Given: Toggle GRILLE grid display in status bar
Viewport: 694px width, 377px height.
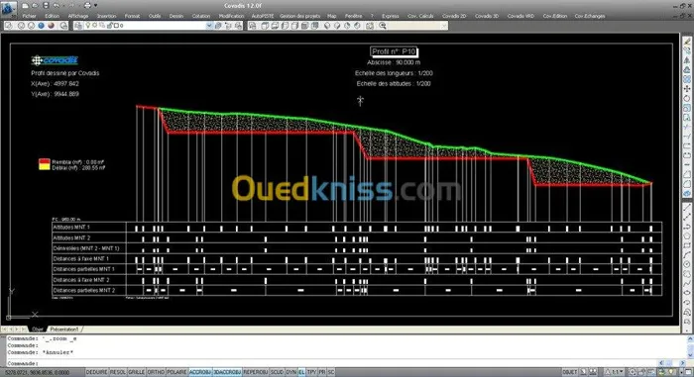Looking at the screenshot, I should pos(137,372).
